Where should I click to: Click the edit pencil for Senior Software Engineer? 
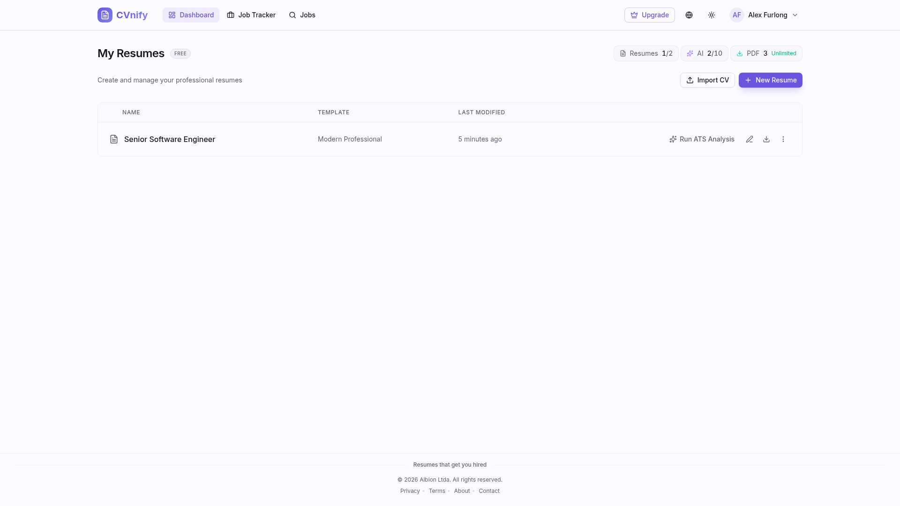749,139
